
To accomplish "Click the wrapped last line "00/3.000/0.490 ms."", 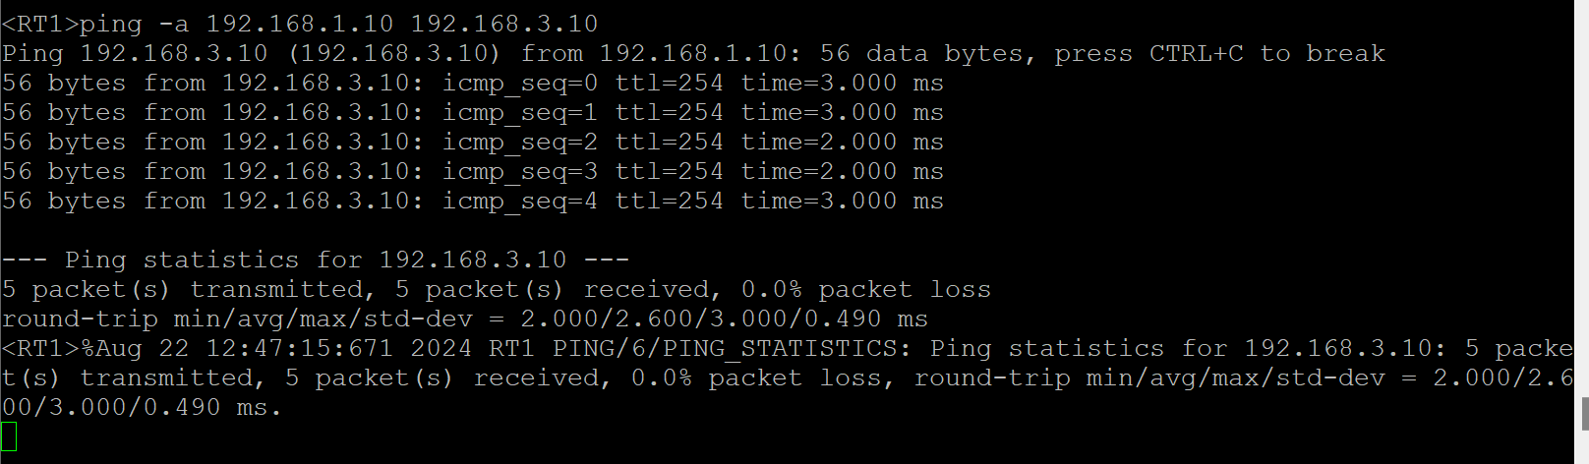I will (142, 407).
